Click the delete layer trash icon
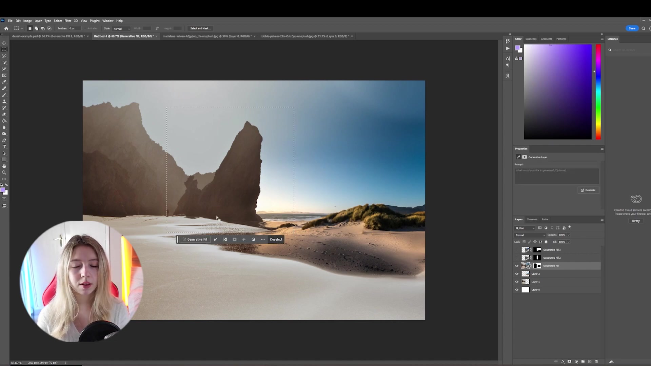The width and height of the screenshot is (651, 366). click(x=596, y=362)
